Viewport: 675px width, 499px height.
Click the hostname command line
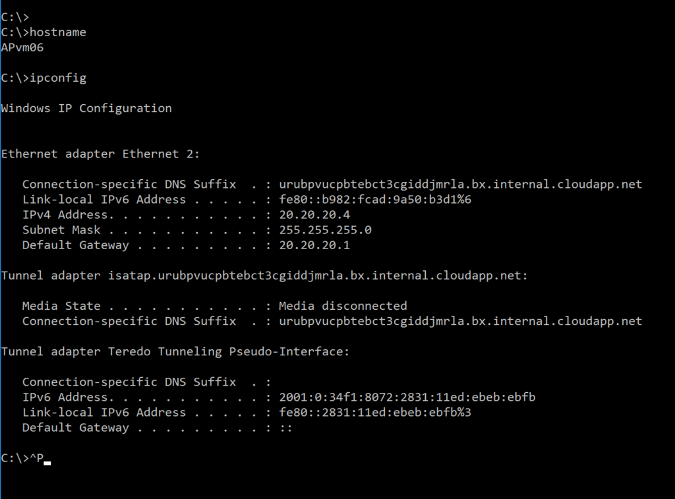click(x=44, y=32)
